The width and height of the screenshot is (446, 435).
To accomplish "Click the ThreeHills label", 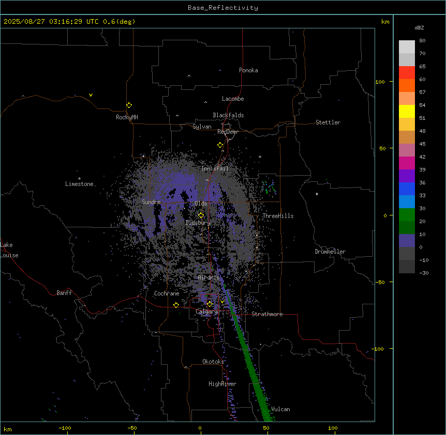I will (278, 216).
